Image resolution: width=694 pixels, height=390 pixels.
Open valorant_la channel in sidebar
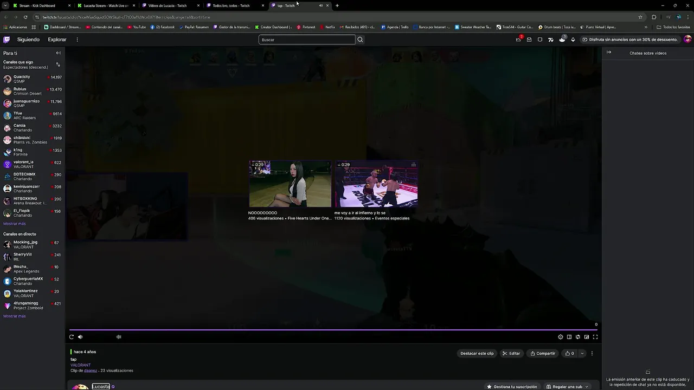(33, 164)
